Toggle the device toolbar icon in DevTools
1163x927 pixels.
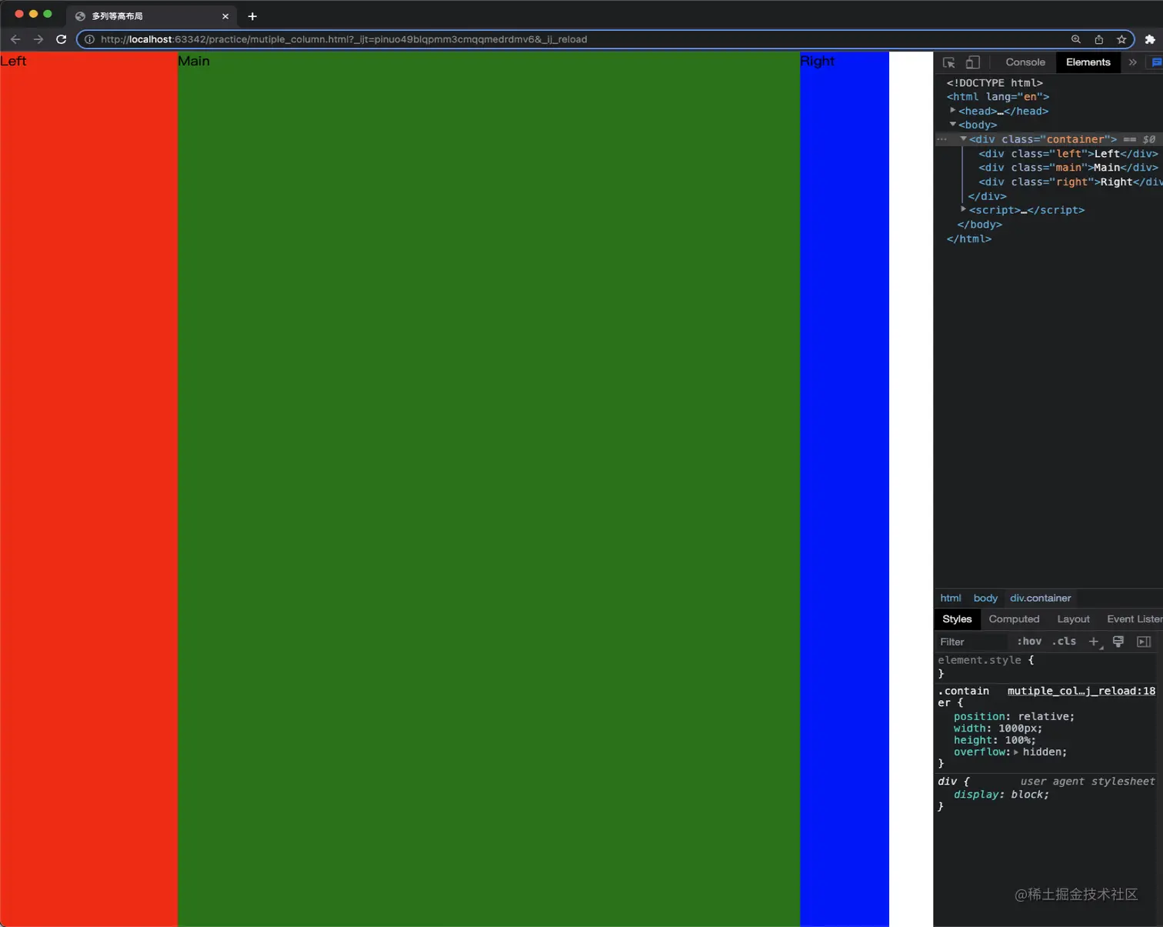[x=973, y=62]
